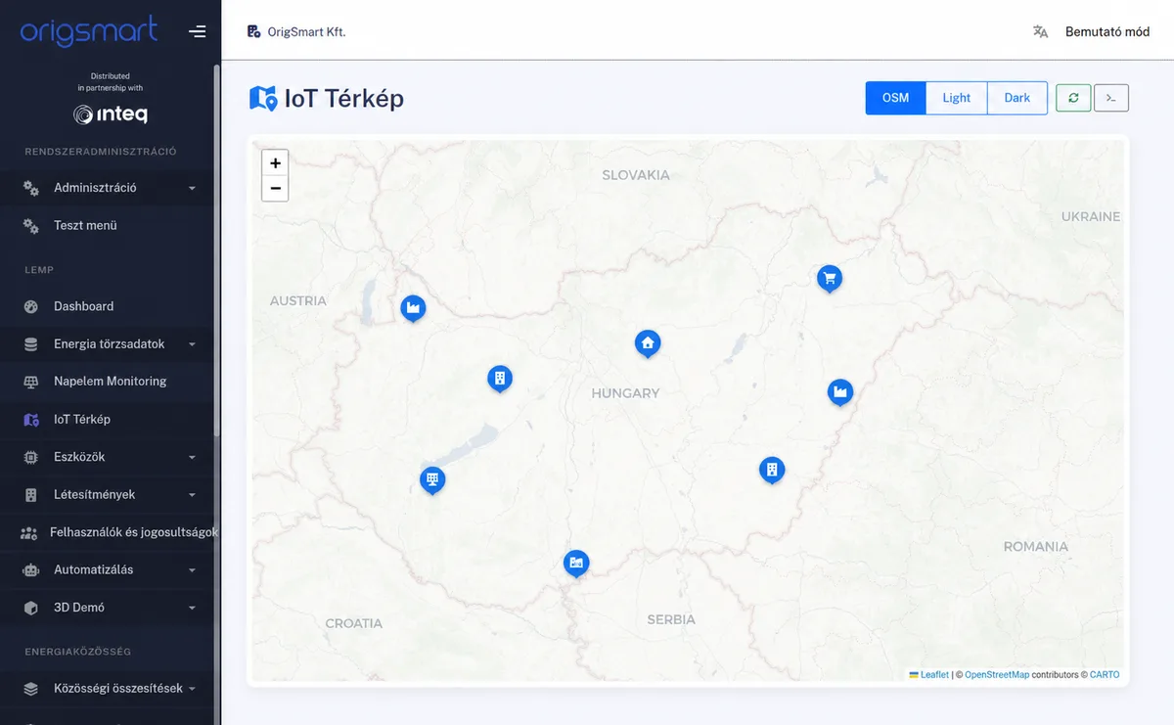
Task: Open the language translate icon
Action: [x=1040, y=31]
